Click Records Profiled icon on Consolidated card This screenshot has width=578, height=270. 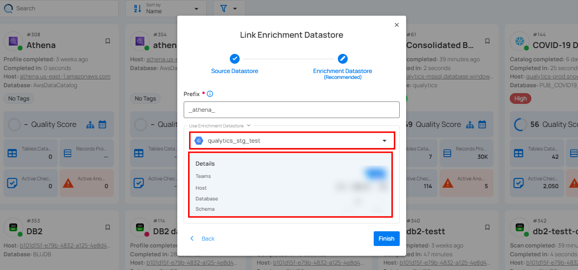[x=447, y=153]
